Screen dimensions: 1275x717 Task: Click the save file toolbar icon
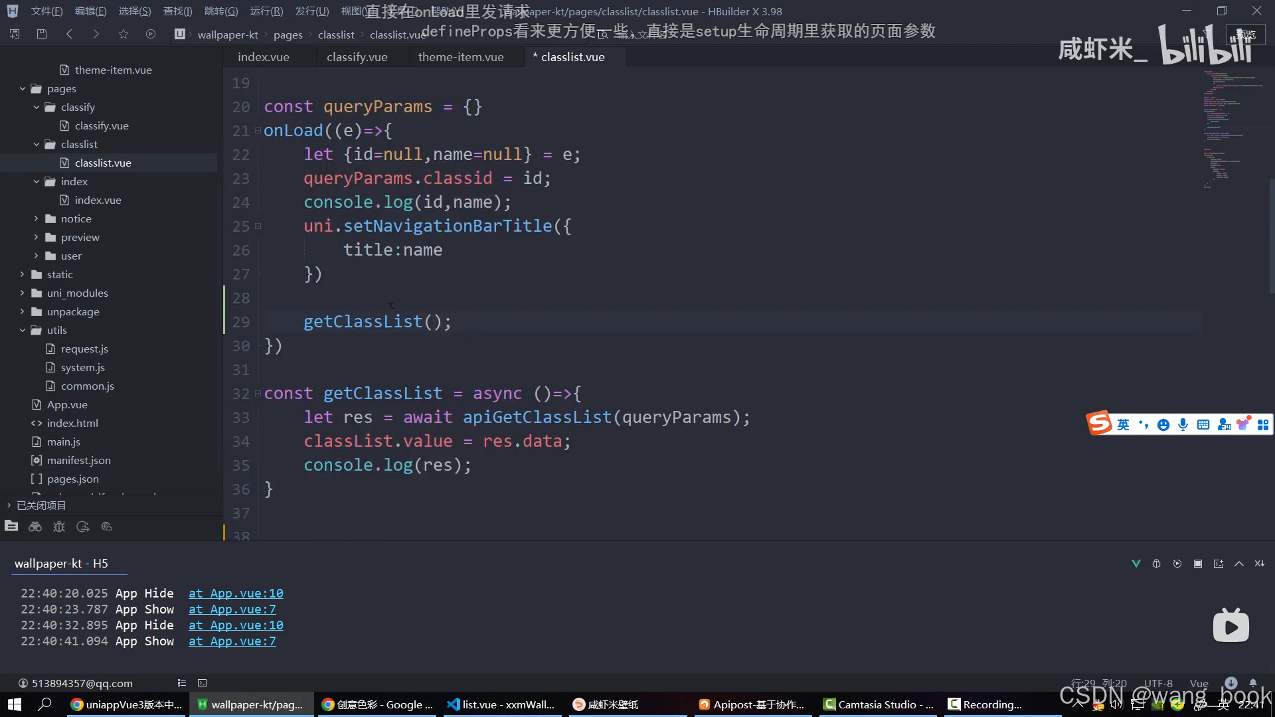click(x=42, y=34)
